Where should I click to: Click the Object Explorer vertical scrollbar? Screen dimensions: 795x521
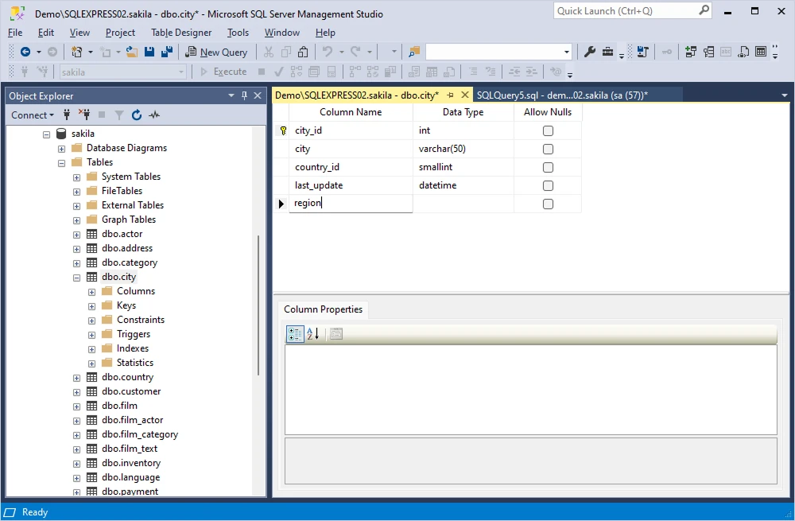tap(258, 305)
